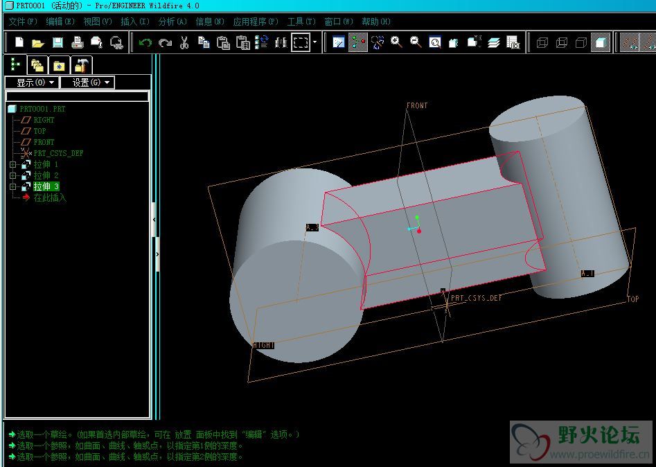
Task: Refit the model to the screen
Action: point(435,42)
